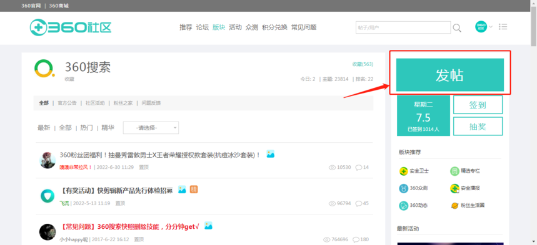Select the 粉丝之家 category tab

click(x=123, y=103)
